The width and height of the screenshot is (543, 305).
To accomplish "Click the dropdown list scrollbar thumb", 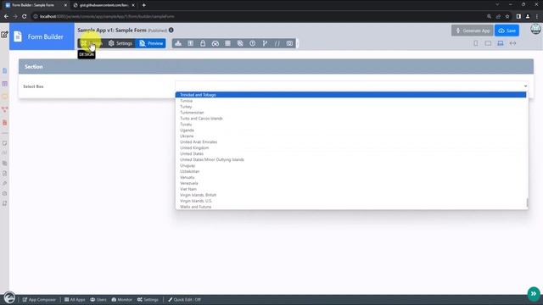I will click(x=527, y=202).
